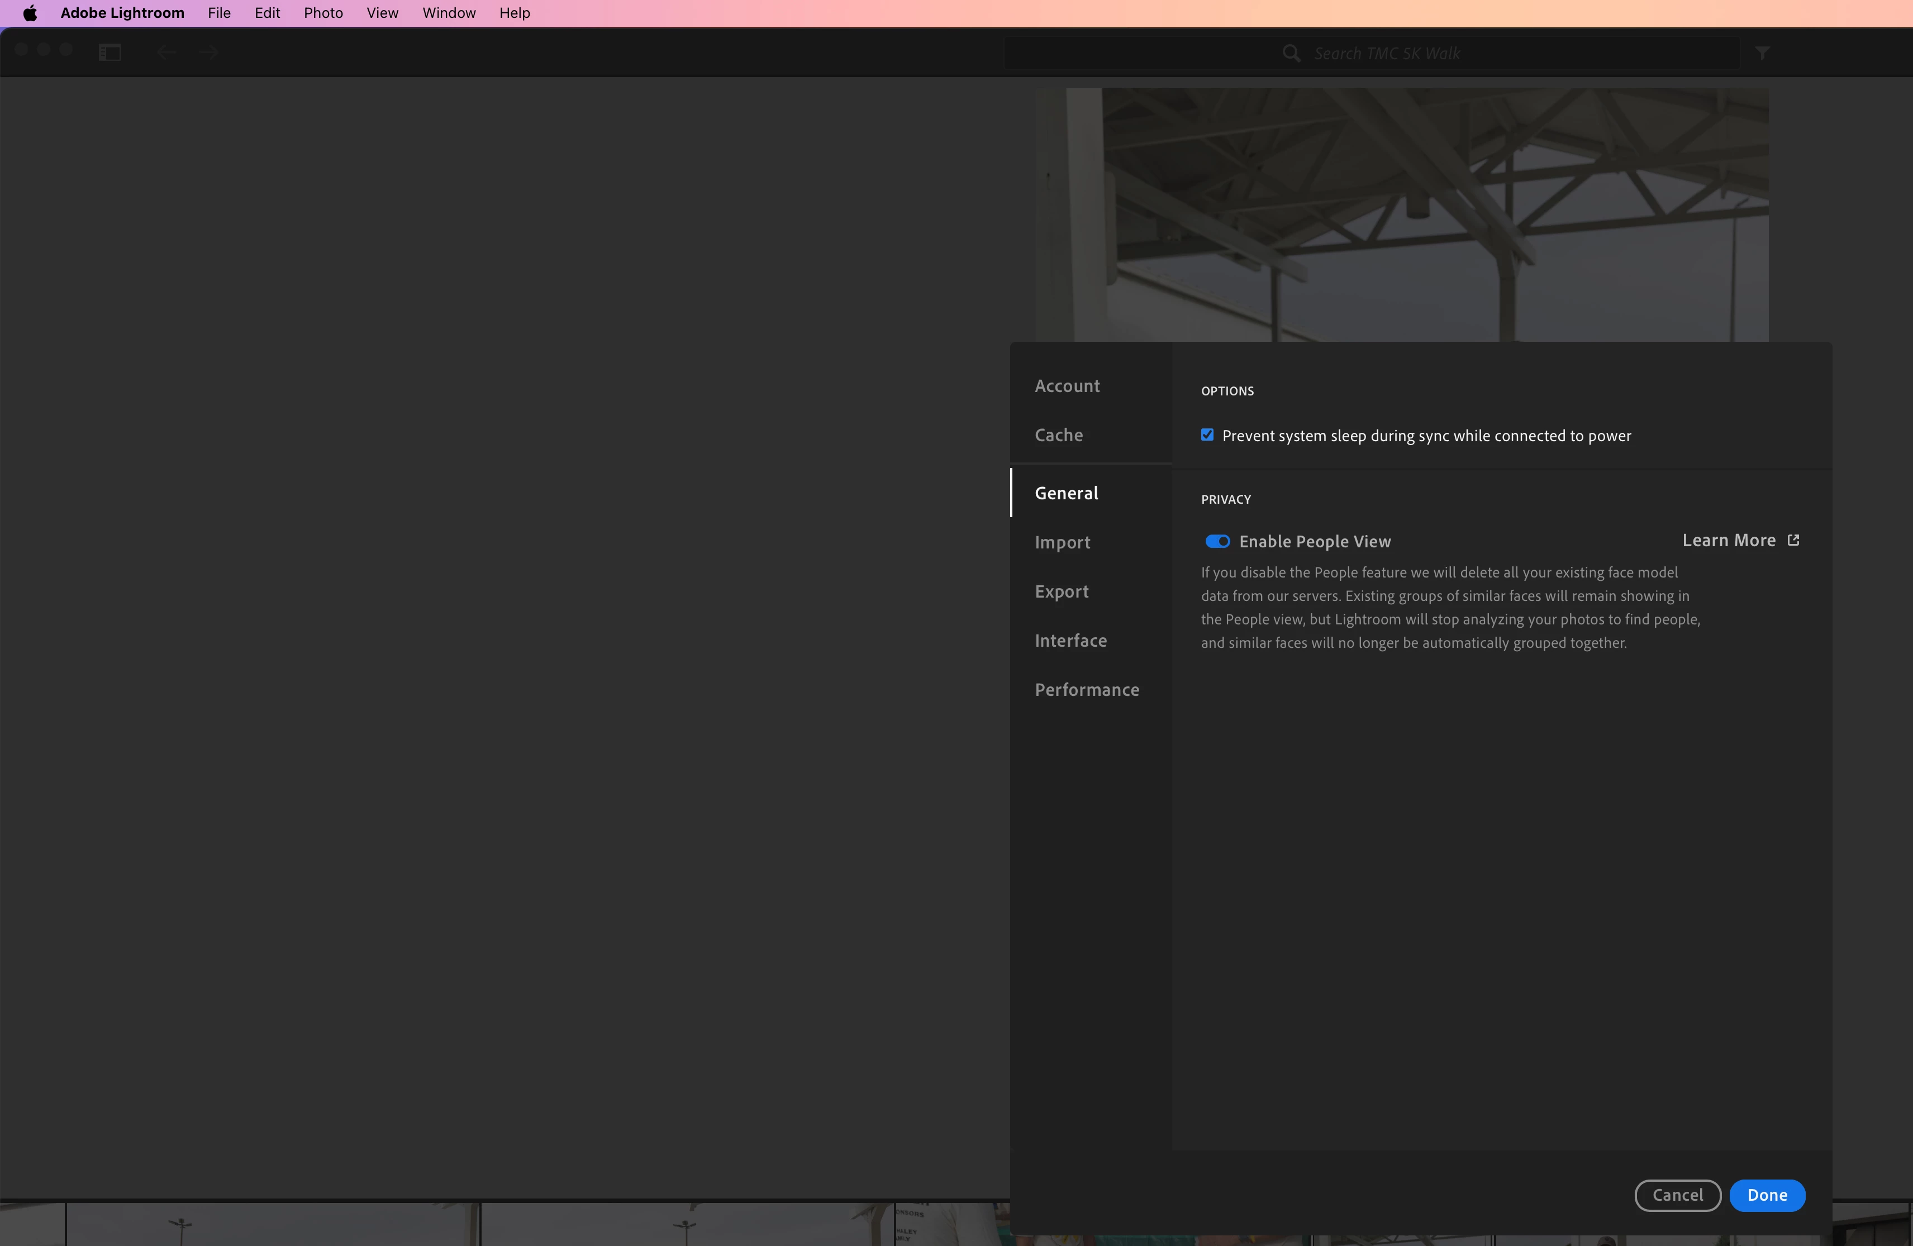Disable the Enable People View toggle

click(1217, 541)
